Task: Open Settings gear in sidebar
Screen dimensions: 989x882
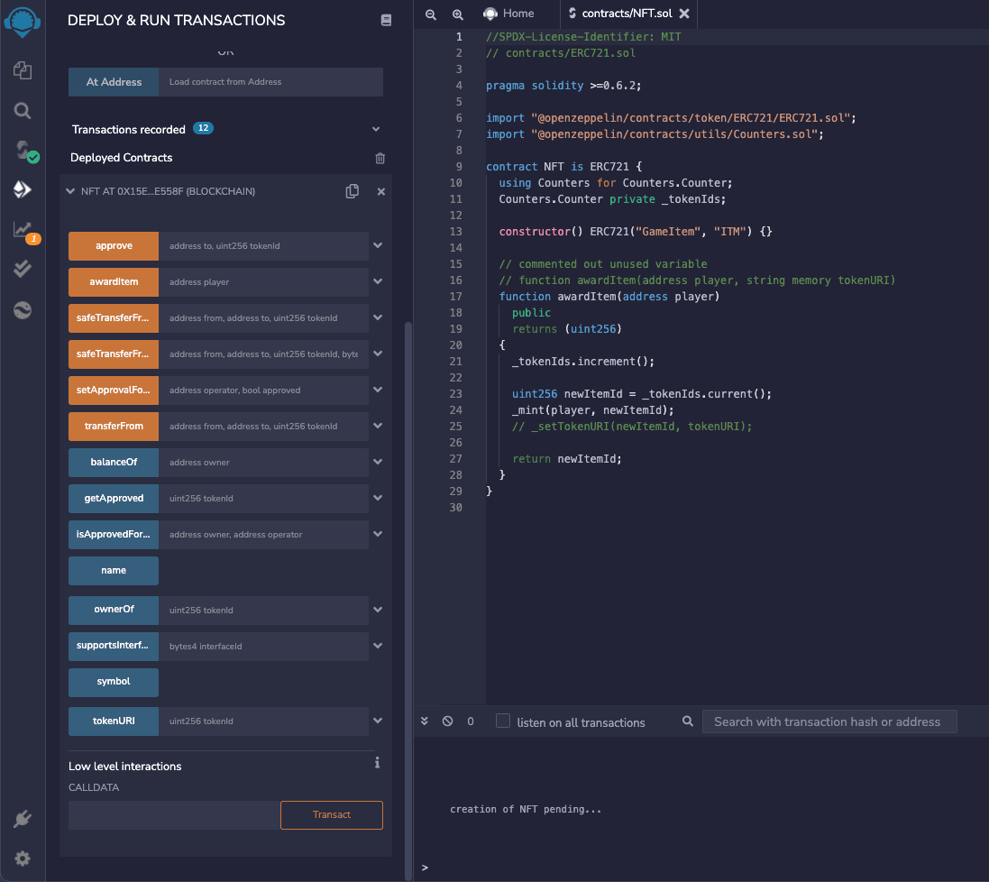Action: pos(23,858)
